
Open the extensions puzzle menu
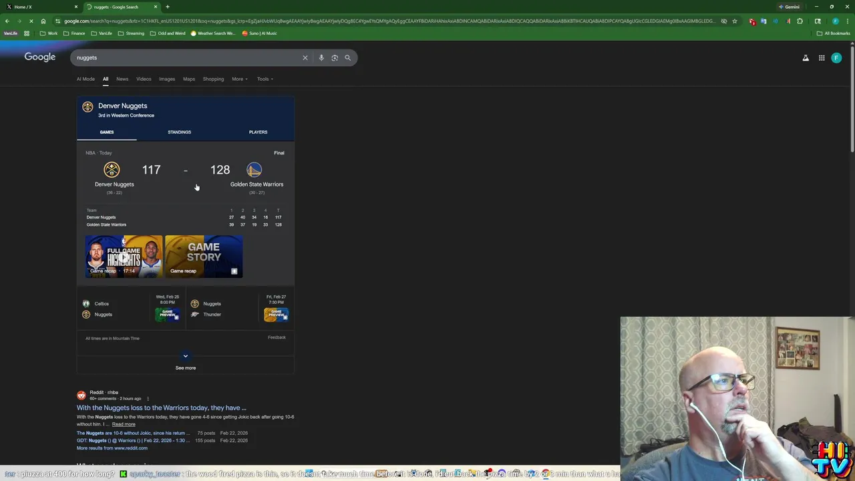click(800, 21)
